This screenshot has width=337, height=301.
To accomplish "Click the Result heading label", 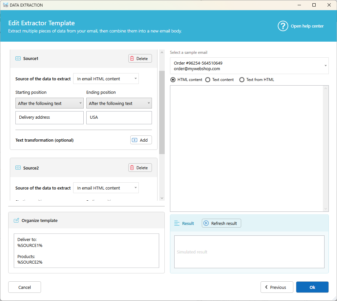I will coord(188,223).
